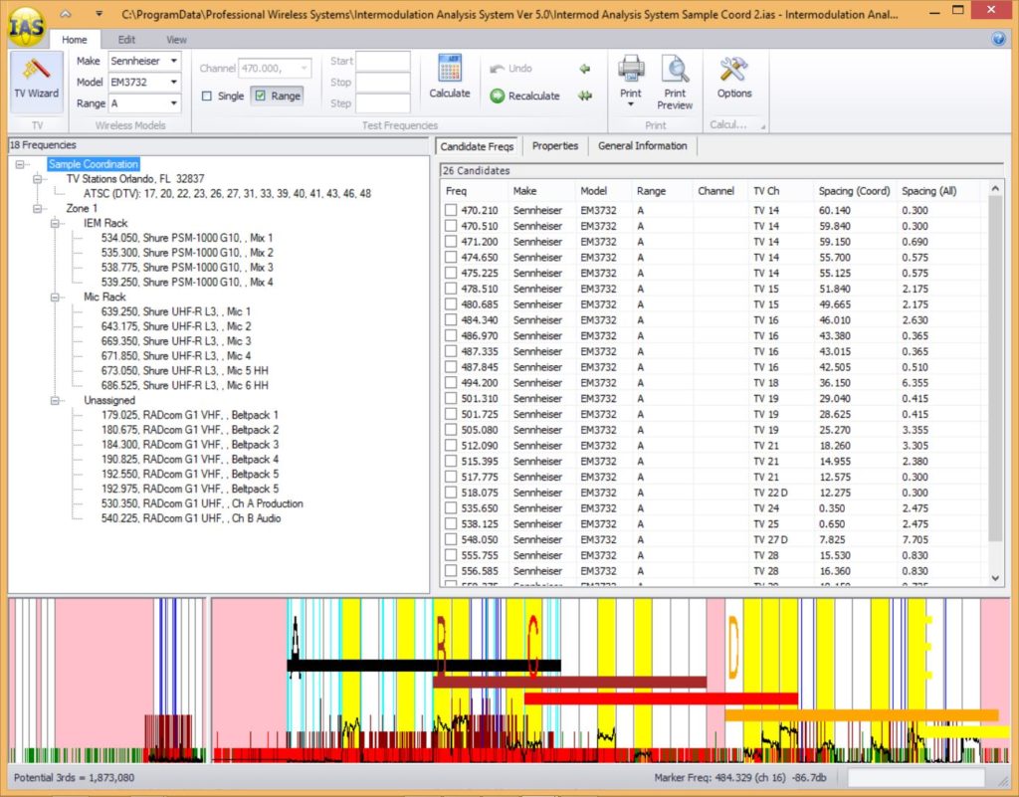Check the 556.585 candidate frequency box
Screen dimensions: 1019x797
[x=451, y=571]
